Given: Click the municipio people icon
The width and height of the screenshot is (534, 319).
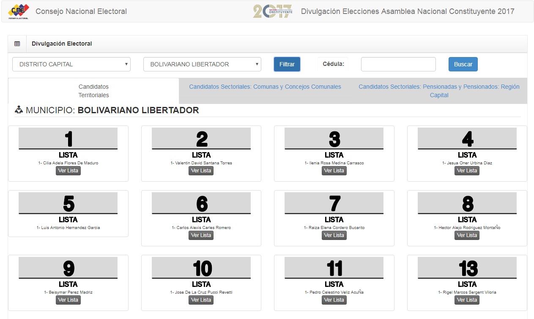Looking at the screenshot, I should point(19,110).
